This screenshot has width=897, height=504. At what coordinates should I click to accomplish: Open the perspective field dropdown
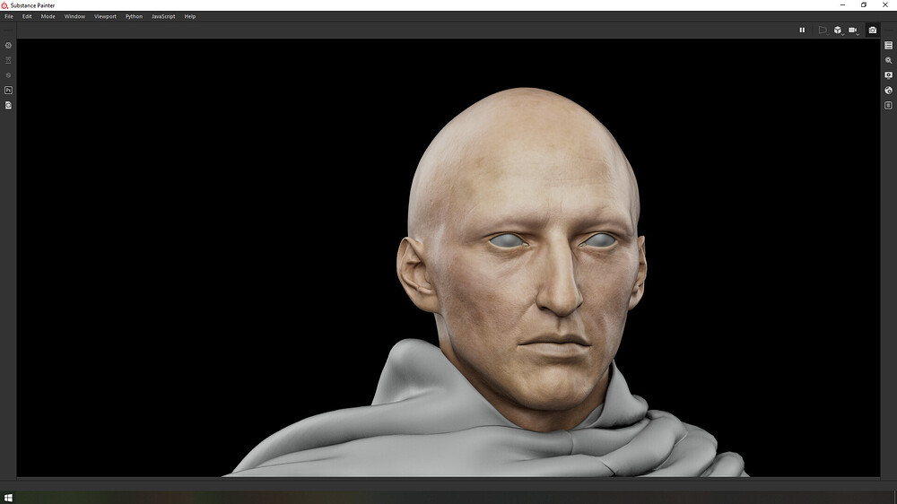coord(823,30)
